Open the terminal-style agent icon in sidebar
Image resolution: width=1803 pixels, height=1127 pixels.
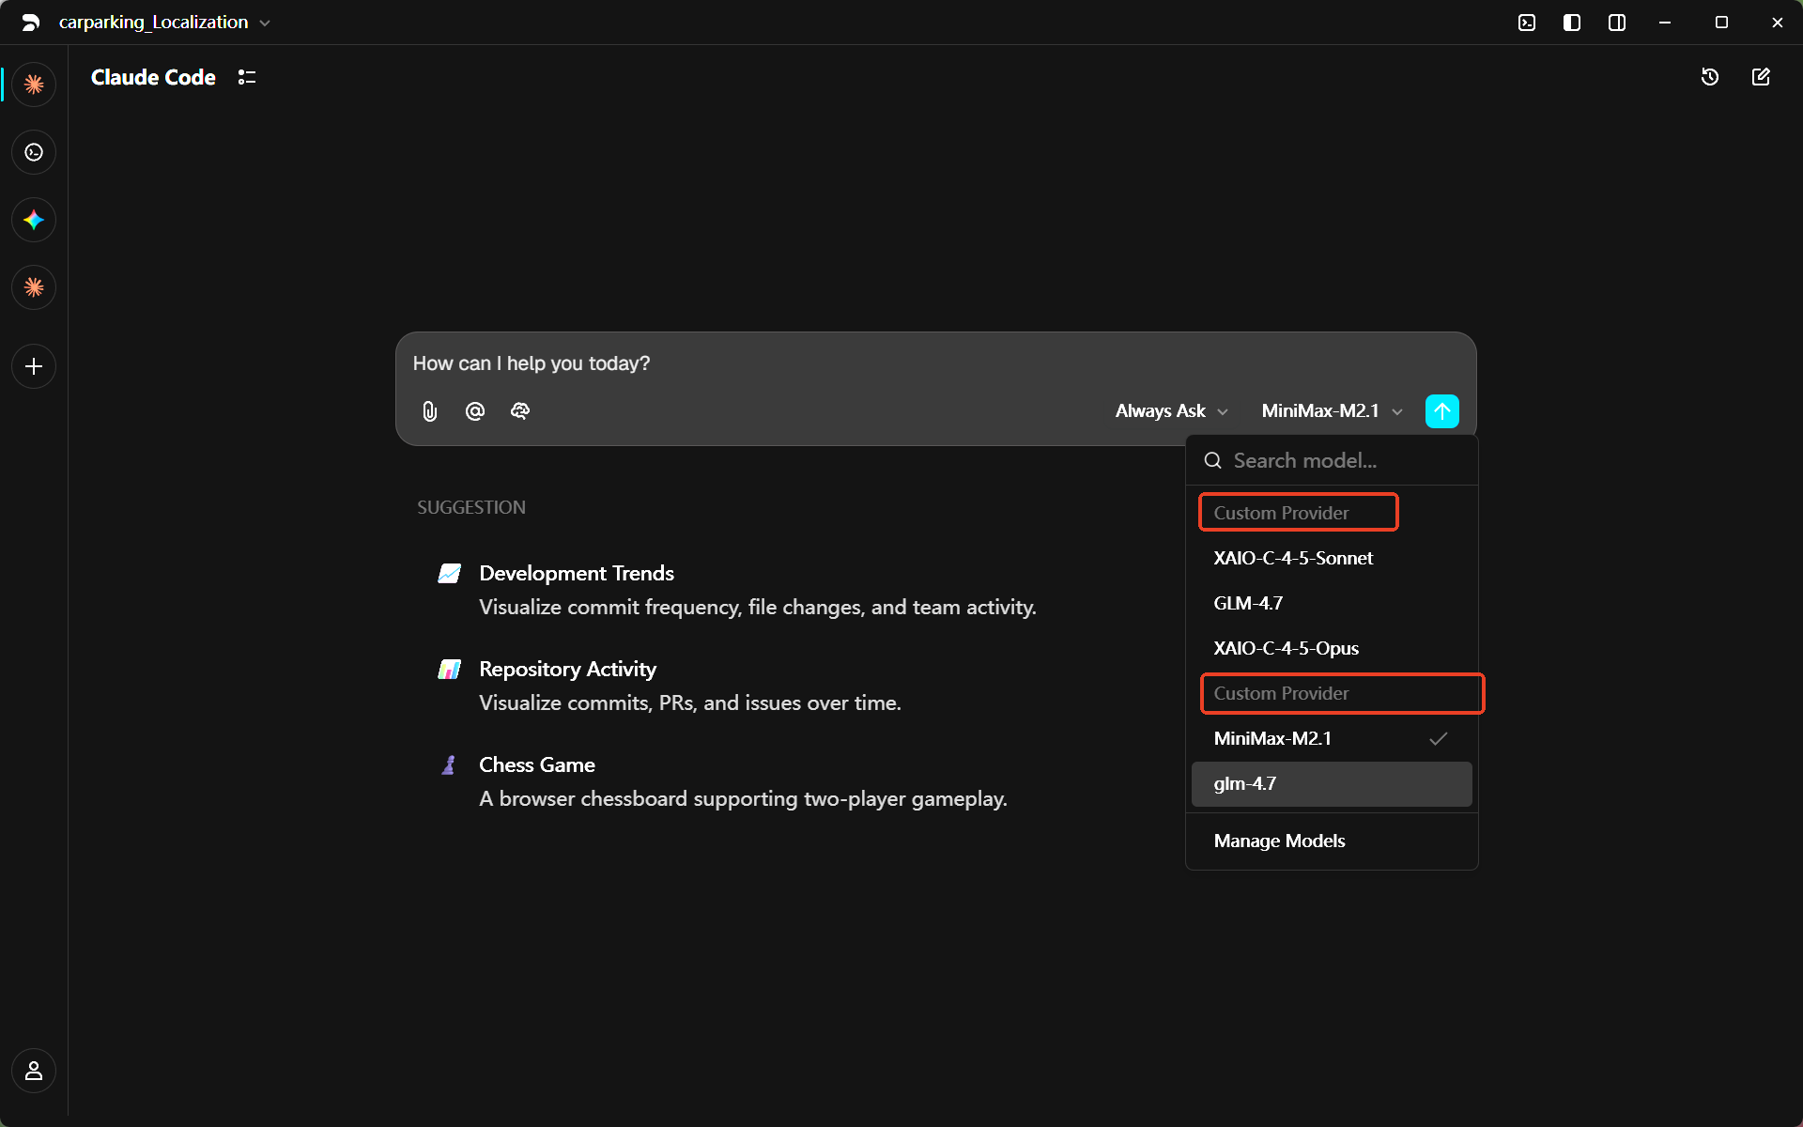[x=34, y=152]
